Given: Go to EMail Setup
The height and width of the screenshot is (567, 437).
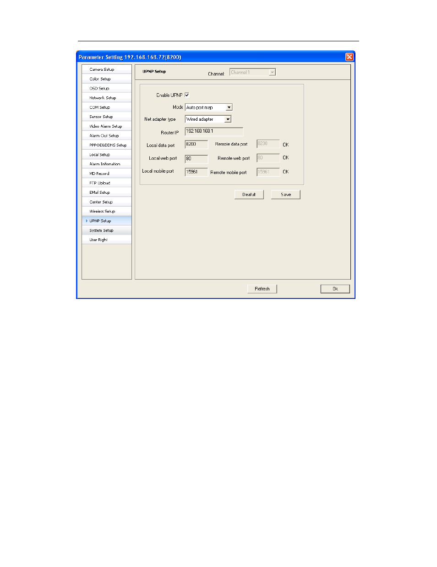Looking at the screenshot, I should point(107,192).
